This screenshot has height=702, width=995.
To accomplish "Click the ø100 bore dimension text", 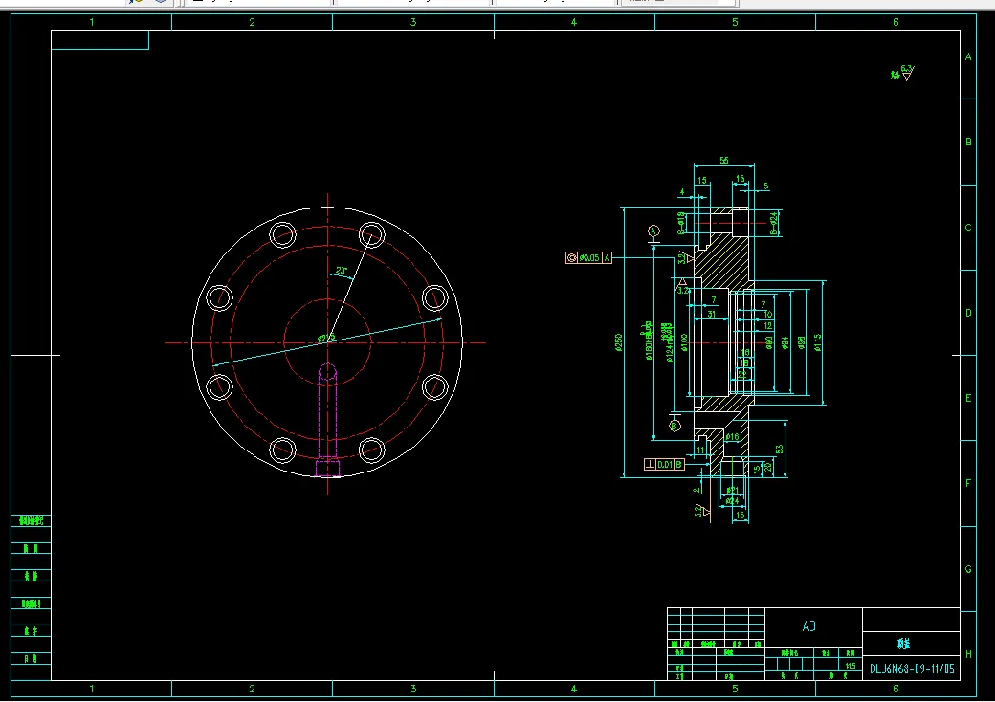I will coord(684,342).
